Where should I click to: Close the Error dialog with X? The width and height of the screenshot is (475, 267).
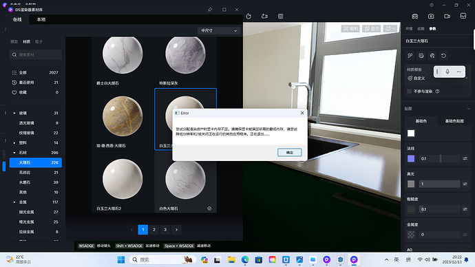(302, 113)
